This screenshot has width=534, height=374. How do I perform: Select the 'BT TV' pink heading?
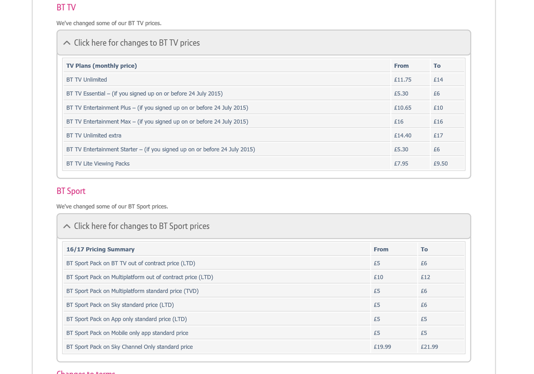[66, 7]
